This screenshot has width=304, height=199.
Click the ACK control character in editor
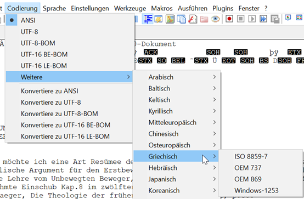tap(151, 52)
